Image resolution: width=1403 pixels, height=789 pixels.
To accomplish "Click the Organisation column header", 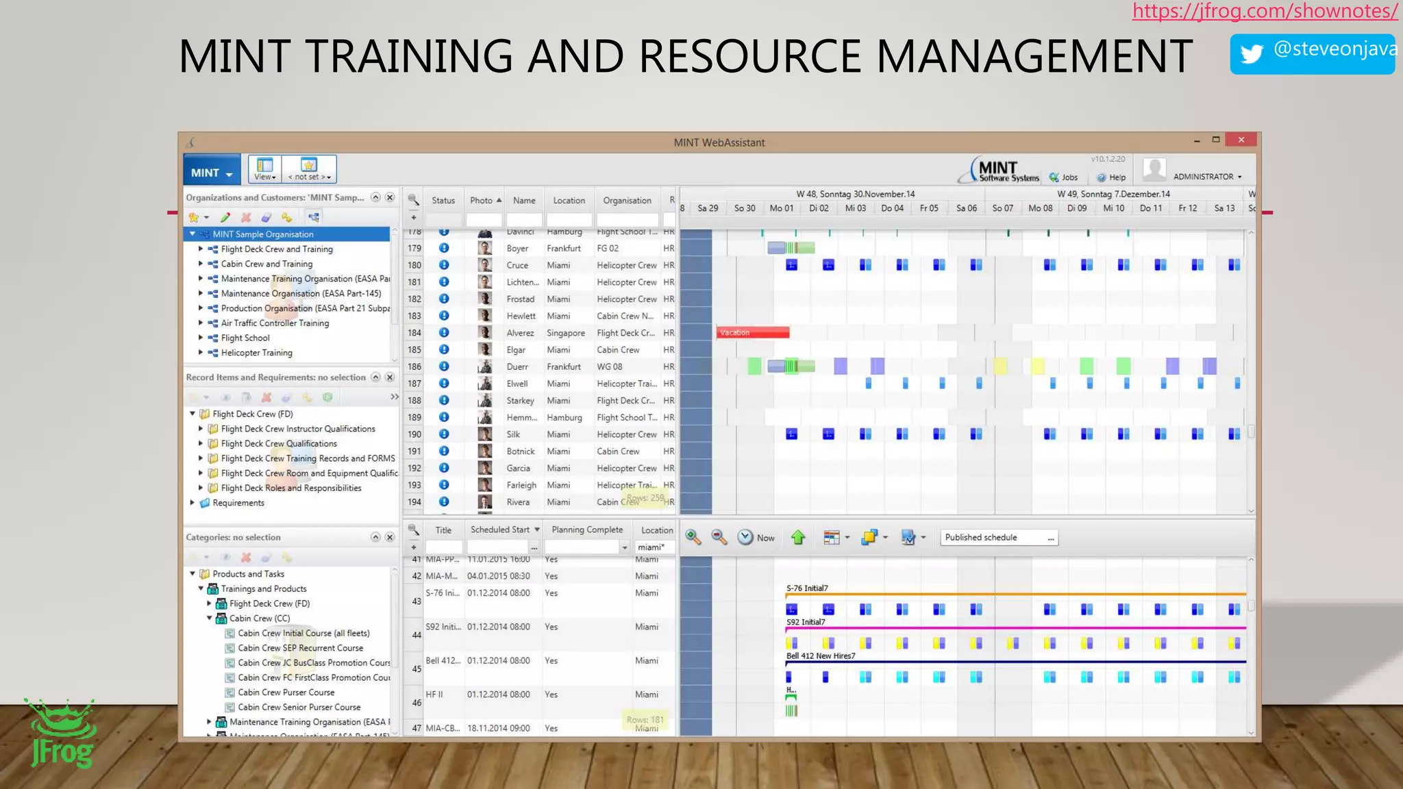I will click(x=627, y=200).
